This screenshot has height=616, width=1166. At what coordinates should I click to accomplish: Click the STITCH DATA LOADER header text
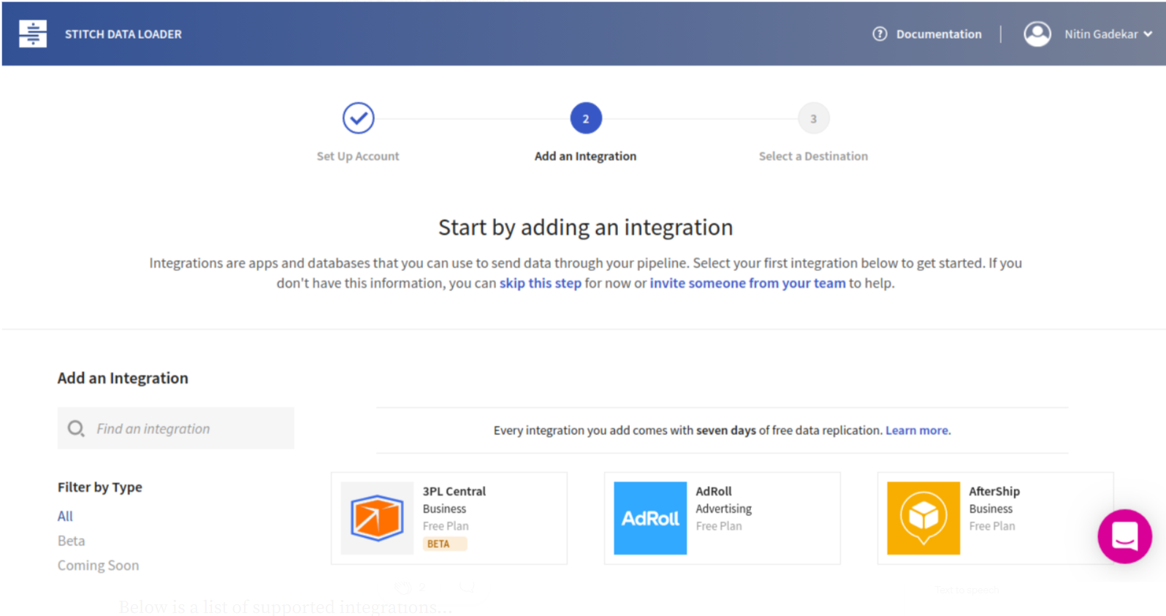point(123,34)
